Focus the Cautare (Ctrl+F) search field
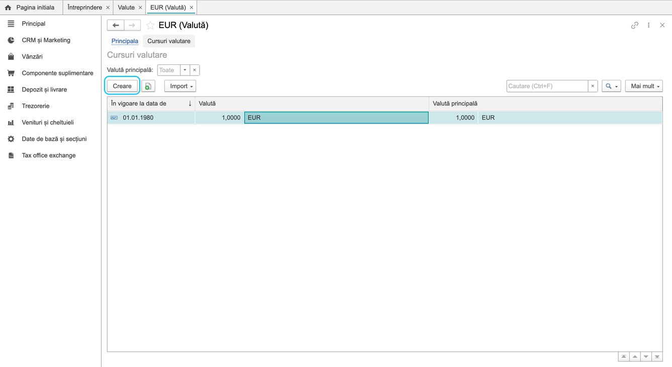This screenshot has height=367, width=672. point(547,86)
